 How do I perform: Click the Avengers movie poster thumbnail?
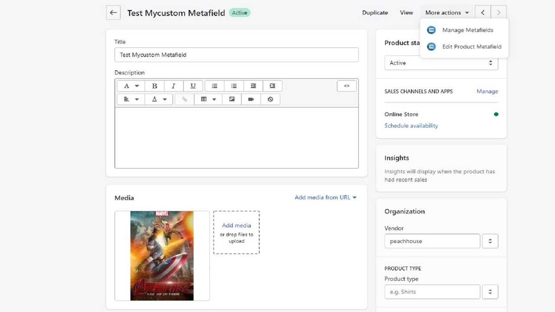162,256
